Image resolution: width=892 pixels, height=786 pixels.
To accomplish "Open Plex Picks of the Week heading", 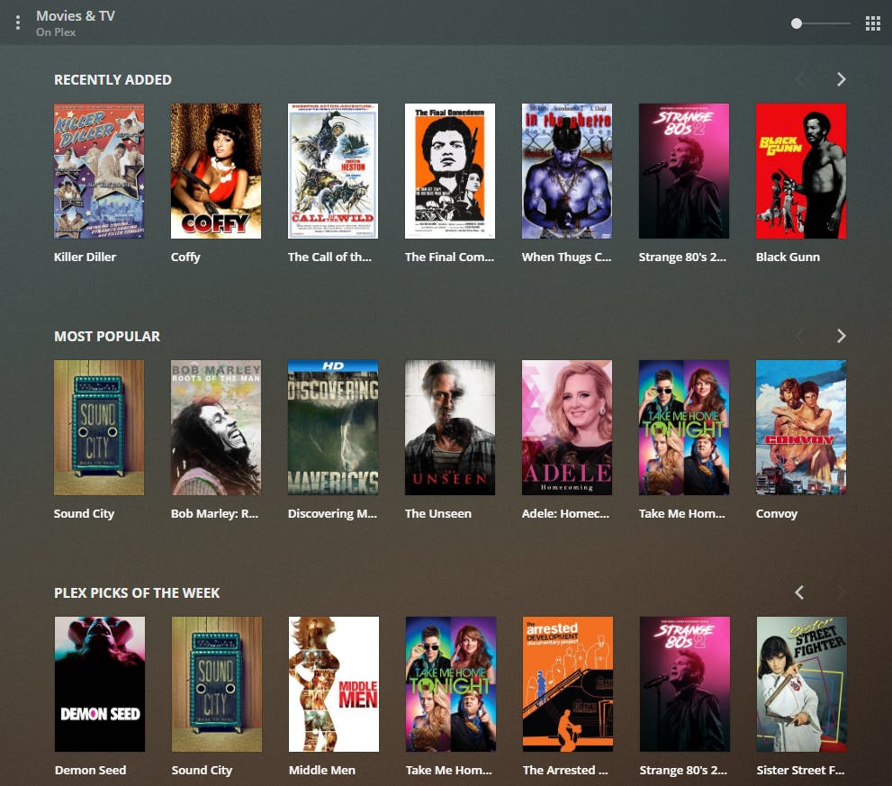I will 137,593.
